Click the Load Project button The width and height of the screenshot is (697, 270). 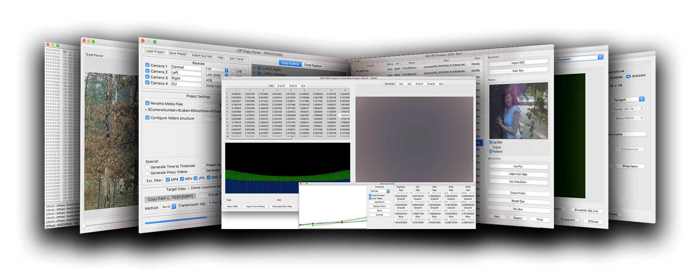[x=155, y=52]
